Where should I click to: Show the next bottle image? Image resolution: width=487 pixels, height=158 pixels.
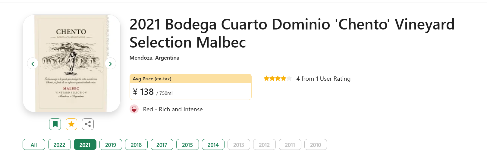click(x=110, y=64)
